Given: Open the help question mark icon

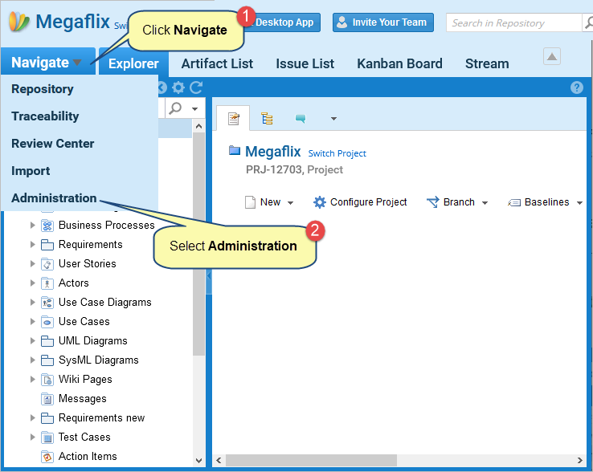Looking at the screenshot, I should pos(576,87).
